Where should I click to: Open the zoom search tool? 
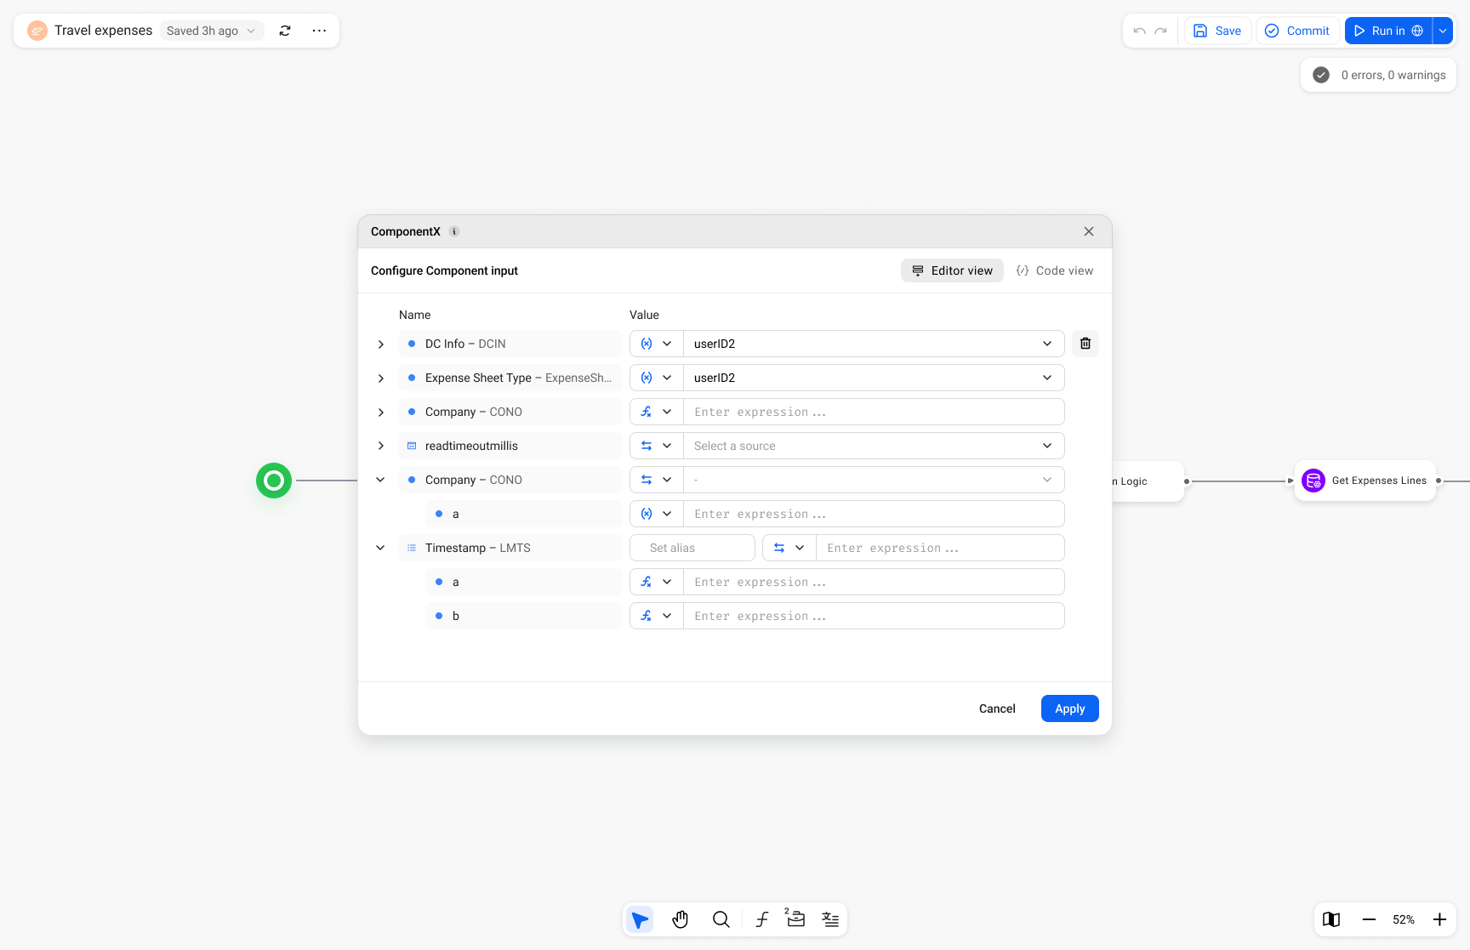pos(721,919)
